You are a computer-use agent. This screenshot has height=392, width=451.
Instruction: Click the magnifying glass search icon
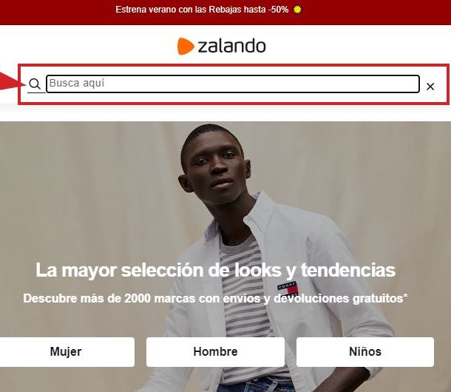pyautogui.click(x=35, y=84)
